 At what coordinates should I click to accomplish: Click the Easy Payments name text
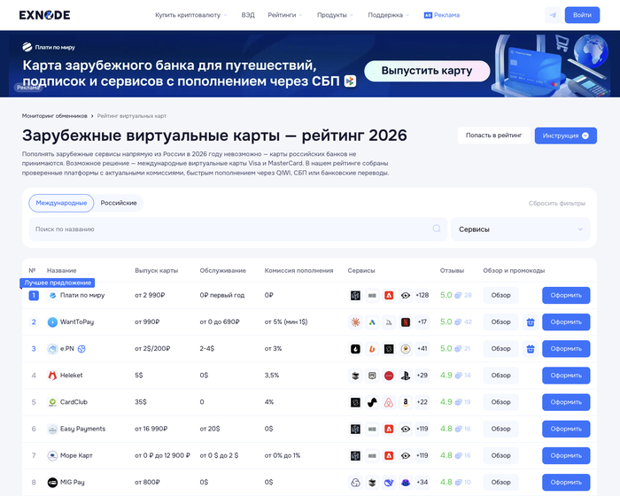[82, 429]
